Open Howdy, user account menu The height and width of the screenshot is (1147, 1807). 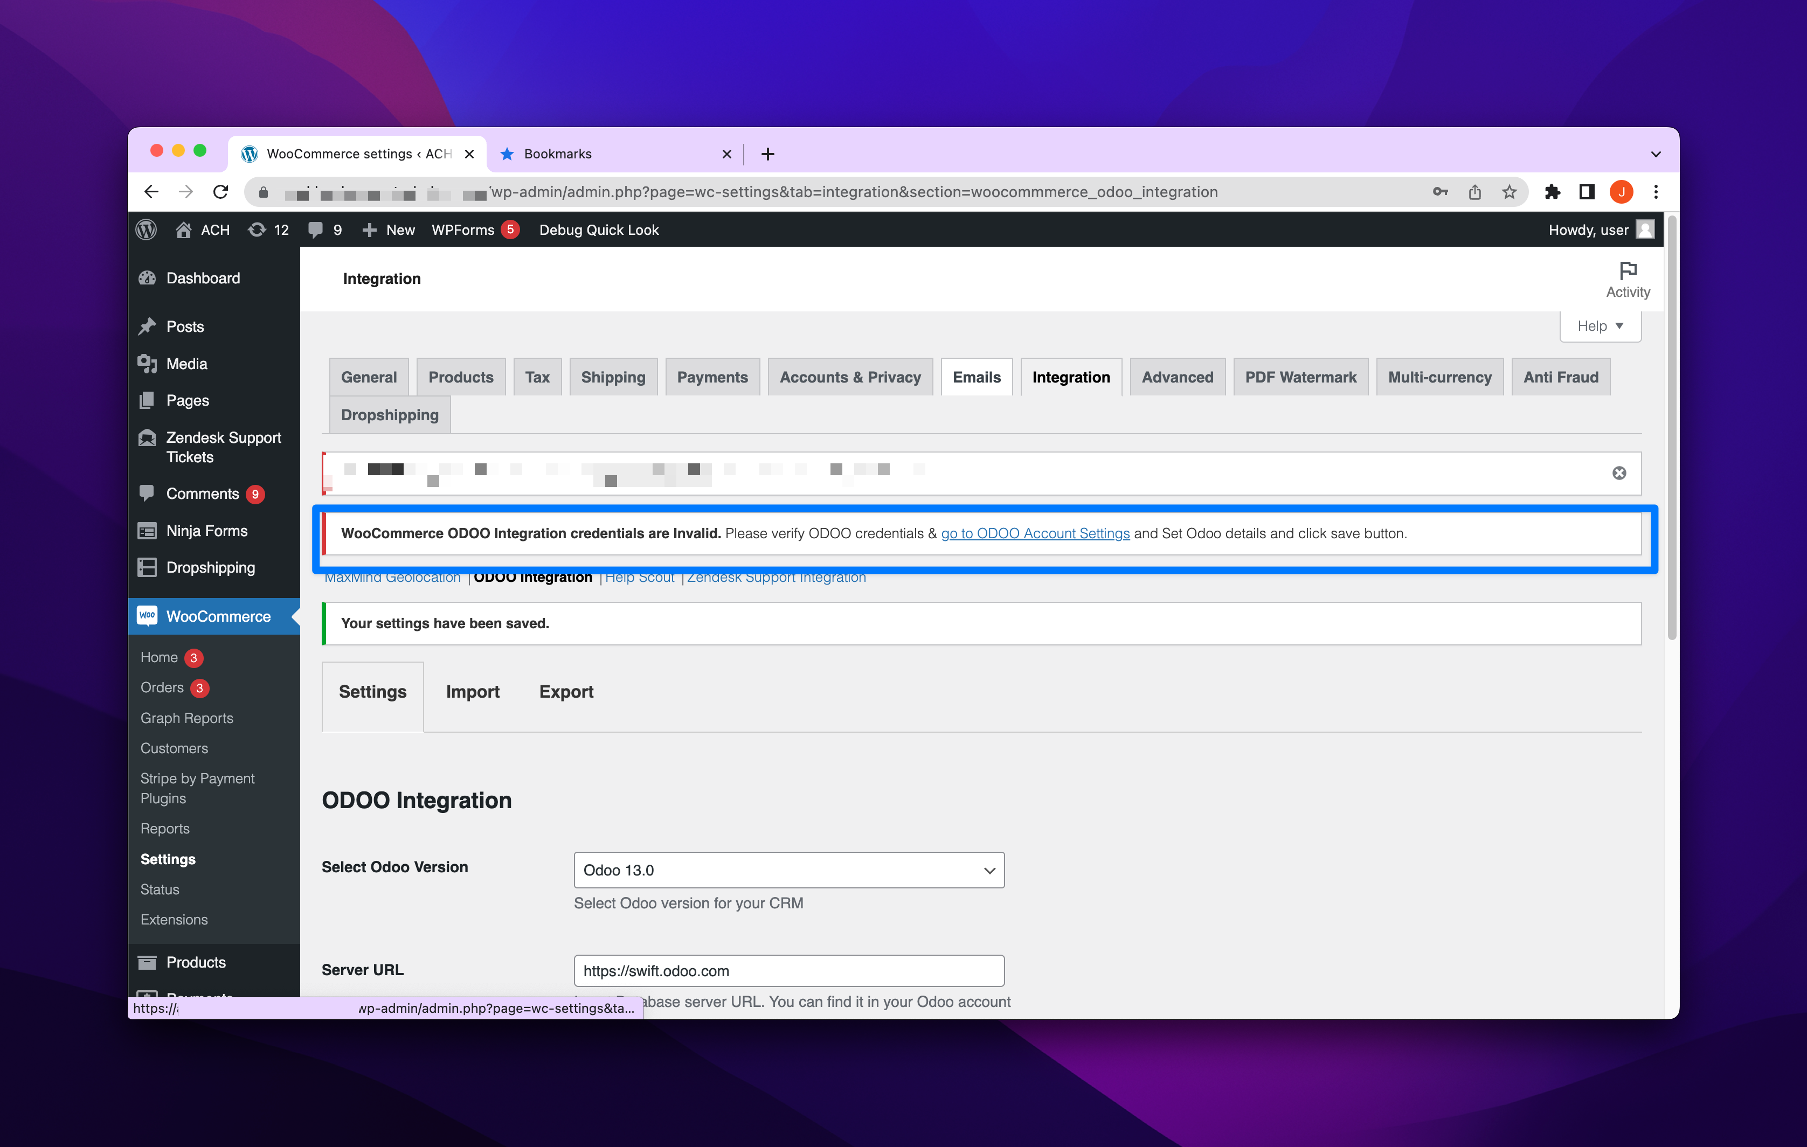1601,230
